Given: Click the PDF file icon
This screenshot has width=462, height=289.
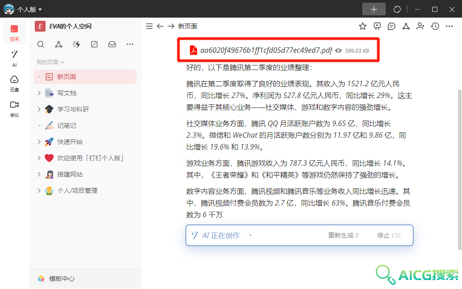Looking at the screenshot, I should [193, 51].
